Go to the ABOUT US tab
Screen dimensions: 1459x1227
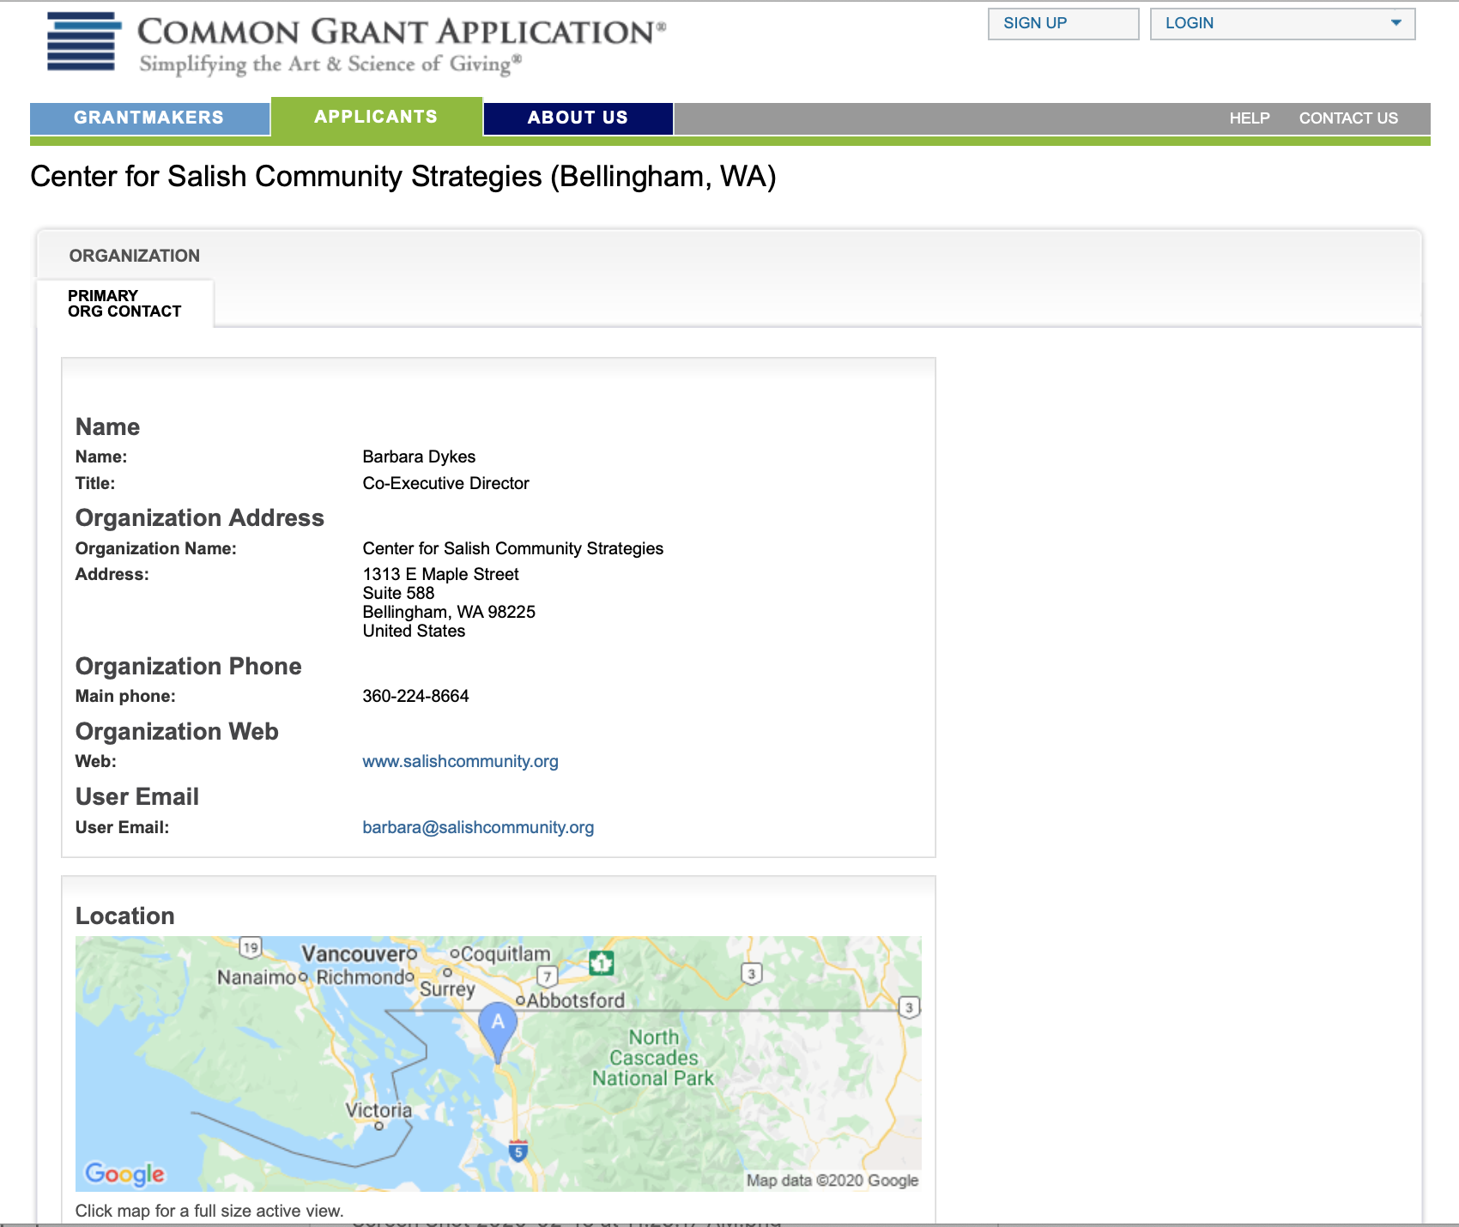578,118
